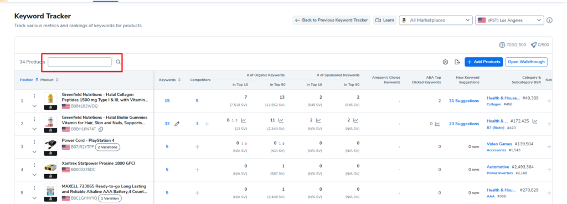
Task: Expand row chevron for Halal Biotin Gummies
Action: click(34, 129)
